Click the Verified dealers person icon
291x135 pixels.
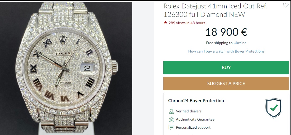171,111
